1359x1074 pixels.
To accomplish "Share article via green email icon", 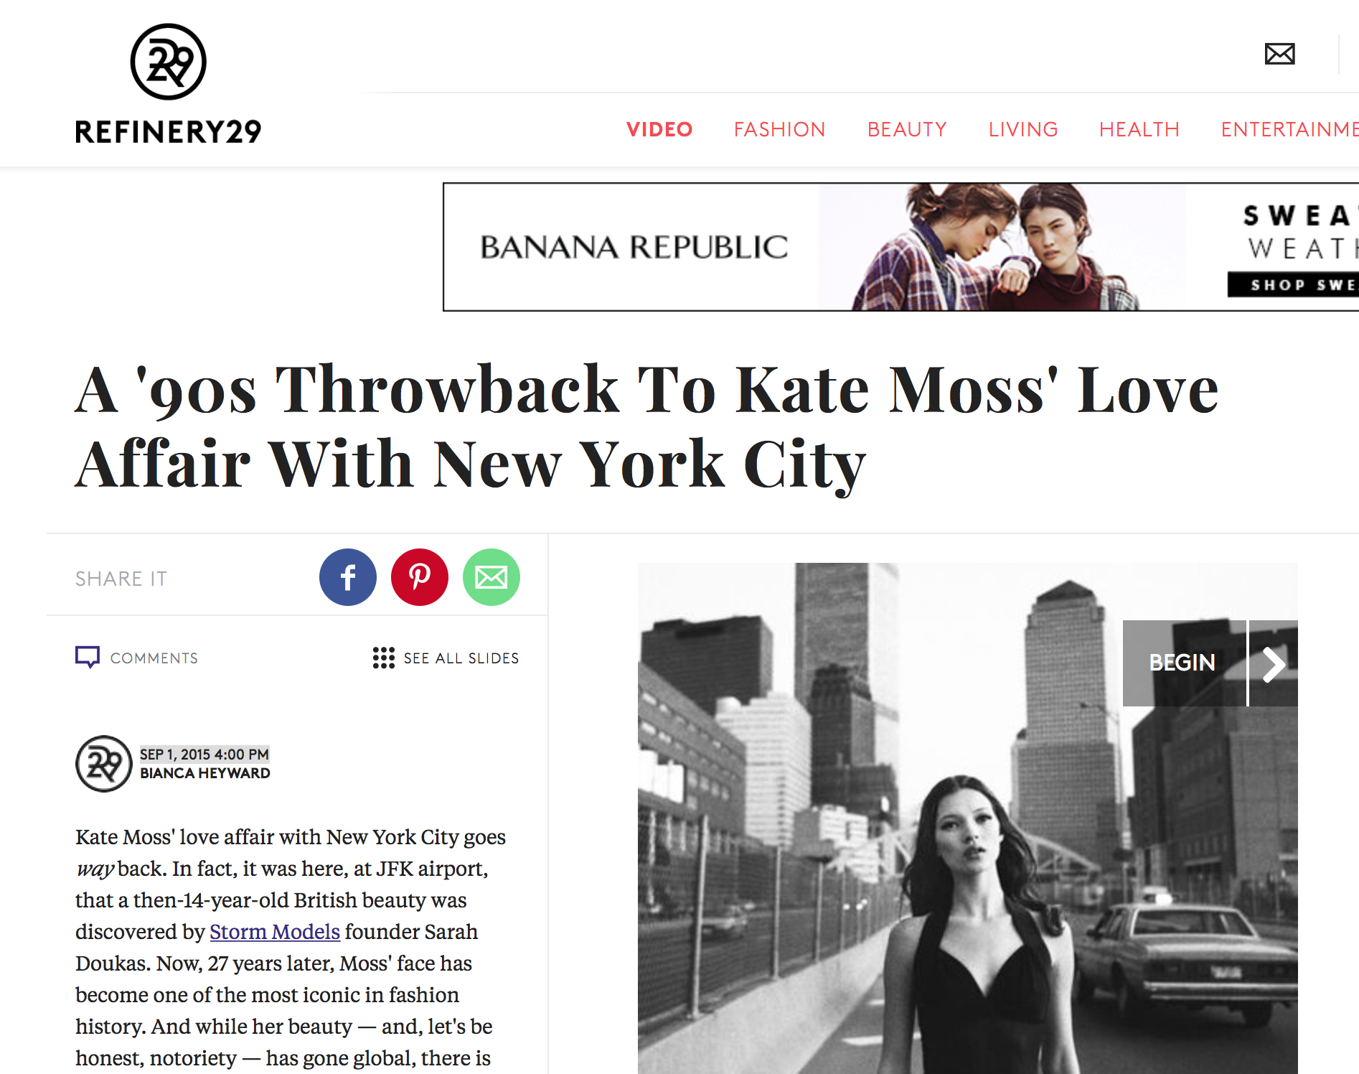I will [x=492, y=577].
